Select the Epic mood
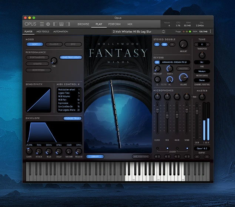 [73, 44]
